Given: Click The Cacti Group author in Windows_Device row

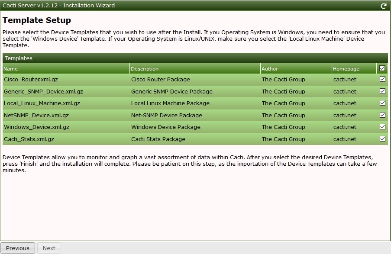Looking at the screenshot, I should tap(283, 127).
